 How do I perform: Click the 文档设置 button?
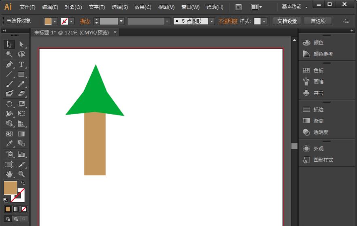point(287,21)
